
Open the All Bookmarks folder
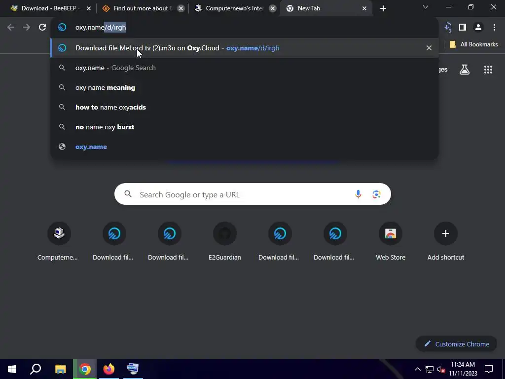[x=473, y=44]
